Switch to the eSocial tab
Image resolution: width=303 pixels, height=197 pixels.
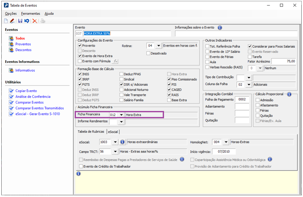[x=114, y=132]
